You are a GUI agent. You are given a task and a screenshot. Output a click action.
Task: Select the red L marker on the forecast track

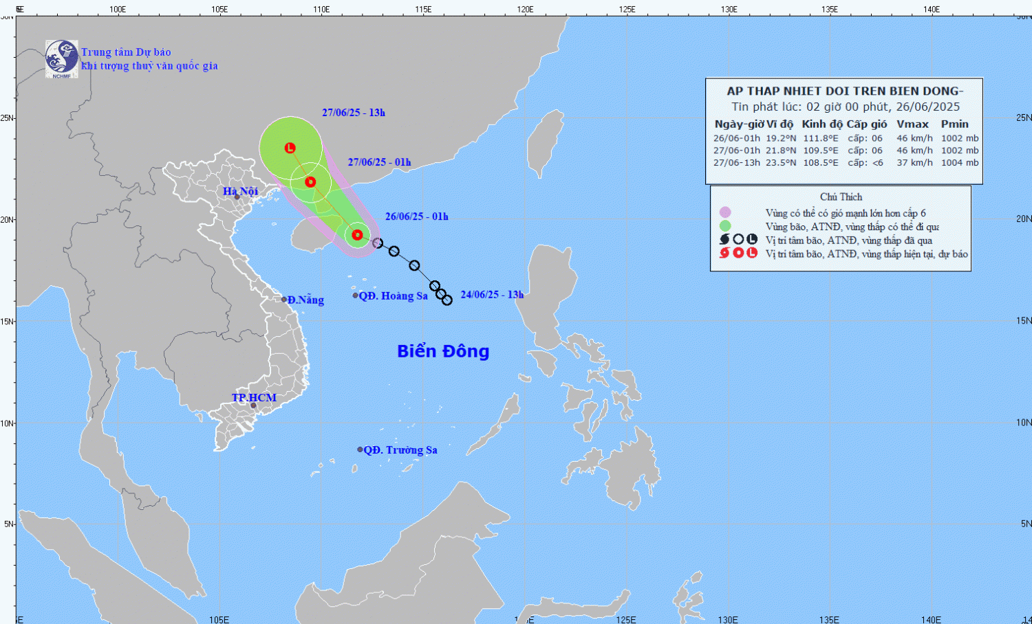click(290, 148)
